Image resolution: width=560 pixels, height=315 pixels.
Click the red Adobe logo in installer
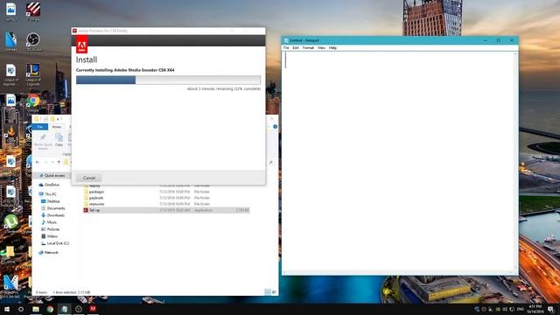pyautogui.click(x=81, y=45)
